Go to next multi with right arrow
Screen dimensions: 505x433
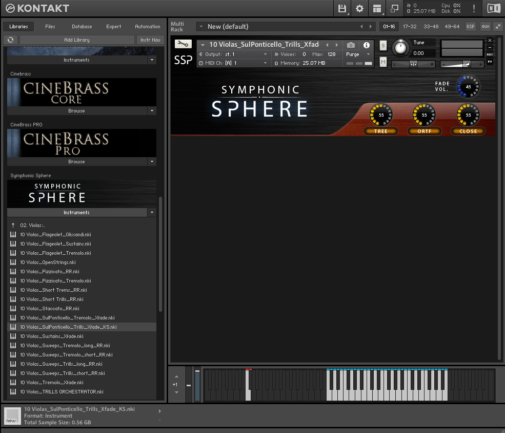tap(370, 27)
